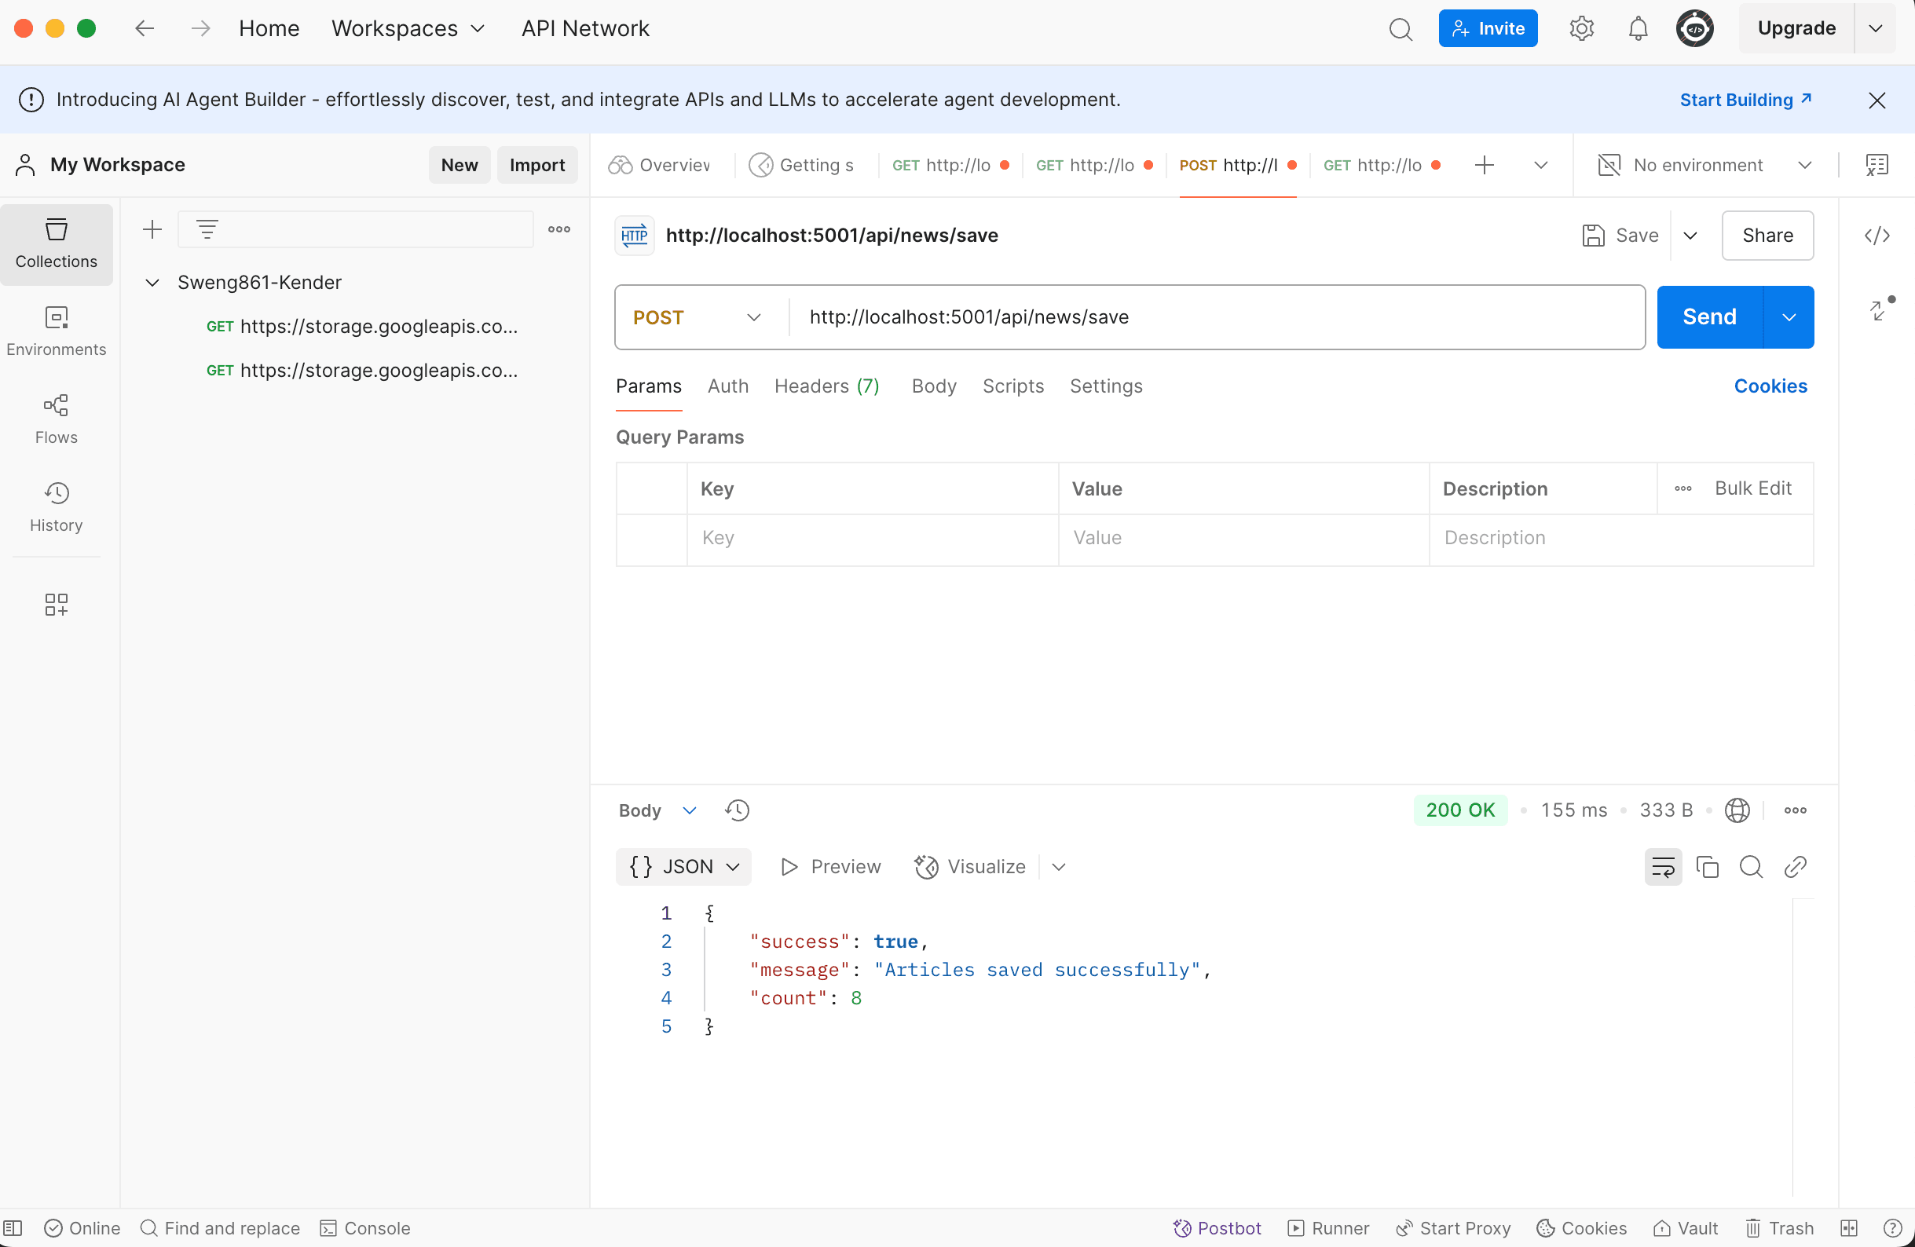Search within the response body
This screenshot has width=1915, height=1247.
point(1752,867)
